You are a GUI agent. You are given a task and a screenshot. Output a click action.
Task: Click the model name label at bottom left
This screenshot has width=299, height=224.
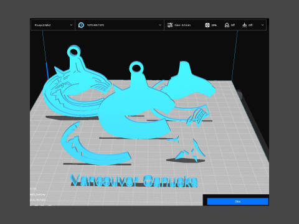pos(38,195)
